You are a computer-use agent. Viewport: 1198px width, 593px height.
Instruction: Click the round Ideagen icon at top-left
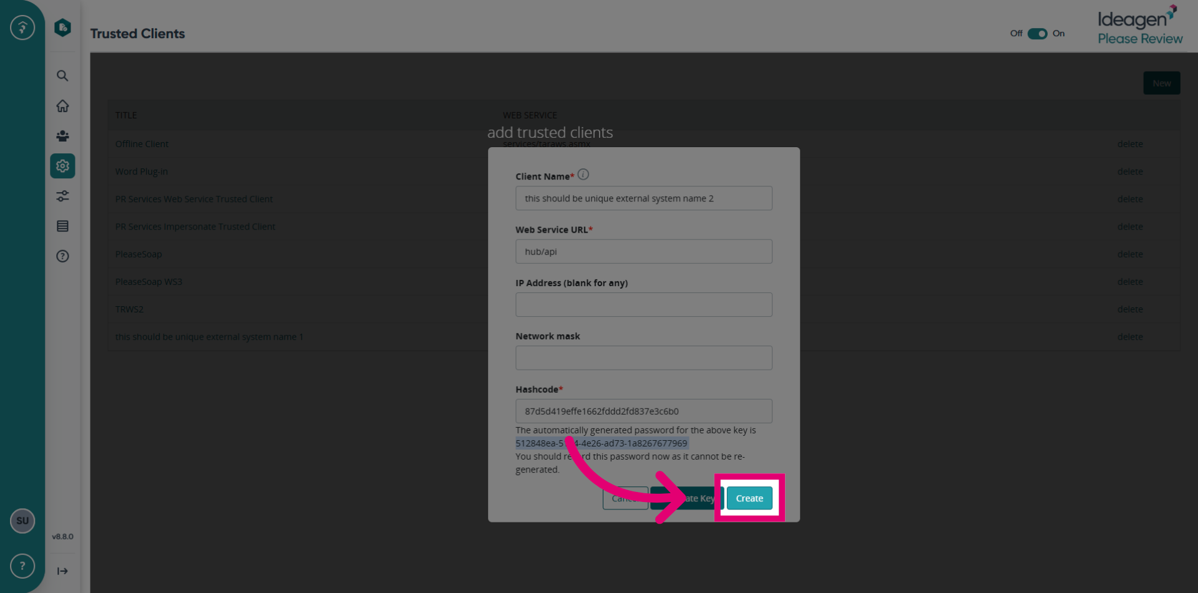coord(22,27)
